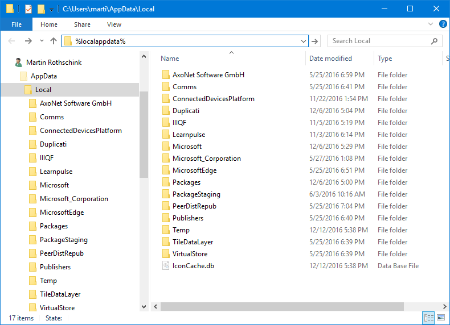This screenshot has height=325, width=450.
Task: Select Temp in the navigation tree
Action: tap(48, 281)
